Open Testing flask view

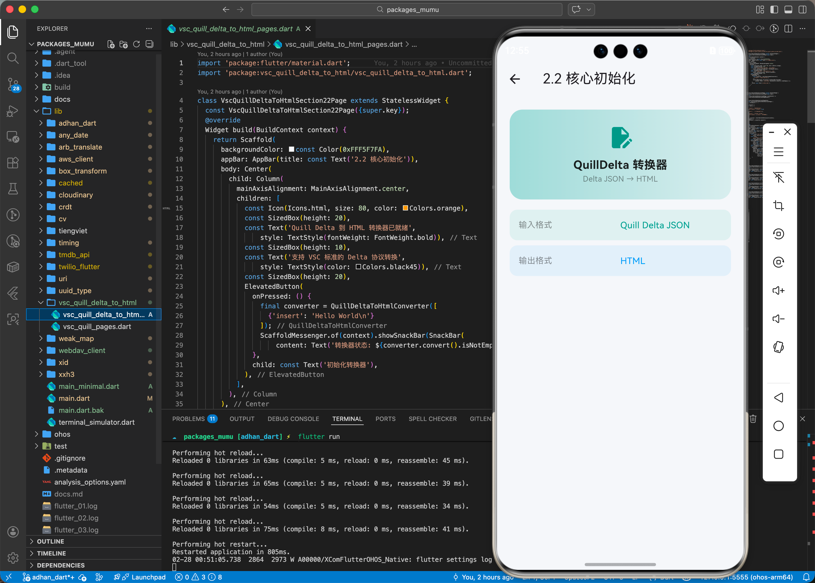pos(13,188)
